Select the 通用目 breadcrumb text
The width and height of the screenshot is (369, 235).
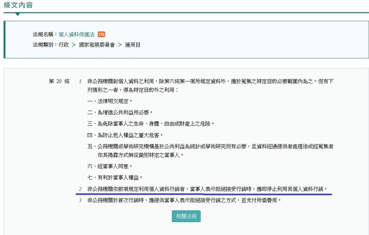[x=133, y=45]
